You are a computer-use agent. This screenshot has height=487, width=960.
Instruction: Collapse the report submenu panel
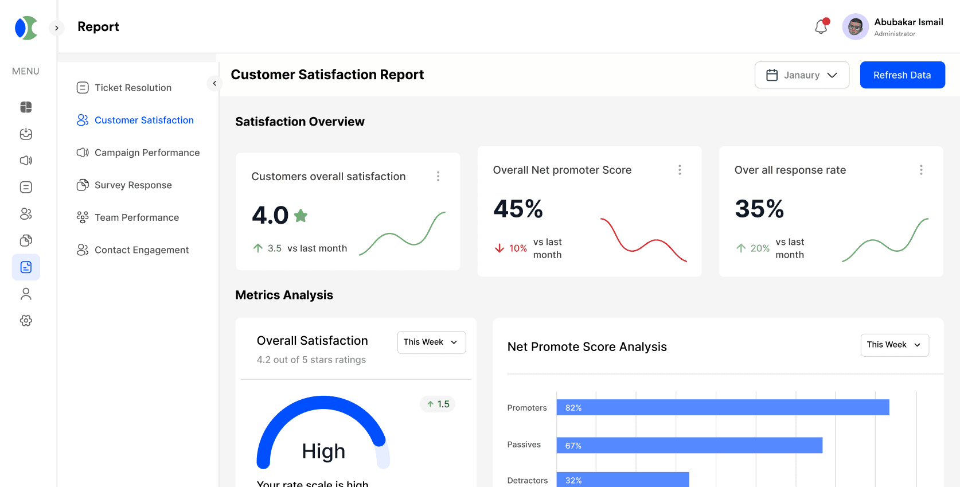pos(214,83)
